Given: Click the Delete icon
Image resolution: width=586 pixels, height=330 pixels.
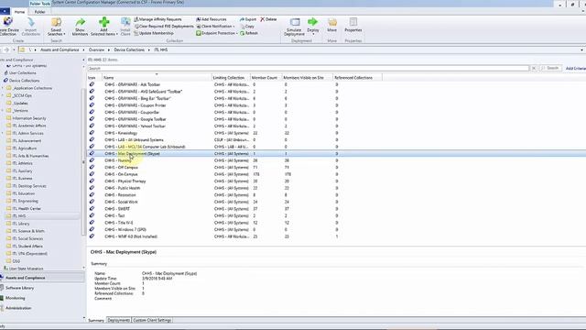Looking at the screenshot, I should (x=263, y=19).
